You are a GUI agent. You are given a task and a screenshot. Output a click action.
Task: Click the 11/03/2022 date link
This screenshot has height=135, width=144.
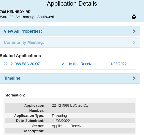click(x=118, y=64)
